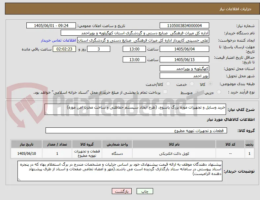Click the شرح کلی نیاز label
This screenshot has height=200, width=260.
click(241, 110)
